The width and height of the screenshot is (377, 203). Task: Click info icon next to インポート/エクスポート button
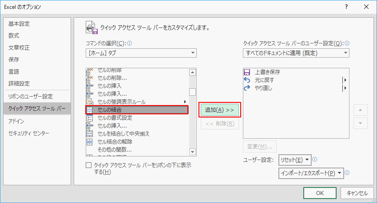tap(347, 173)
